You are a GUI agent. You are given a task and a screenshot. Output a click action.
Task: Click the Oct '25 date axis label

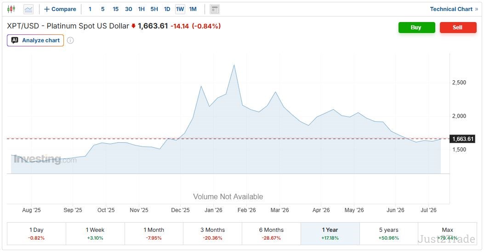[x=106, y=210]
